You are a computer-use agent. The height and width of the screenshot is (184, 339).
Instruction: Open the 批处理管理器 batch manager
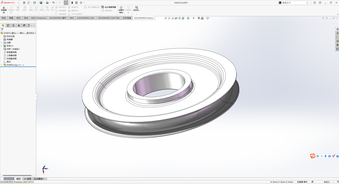[109, 7]
